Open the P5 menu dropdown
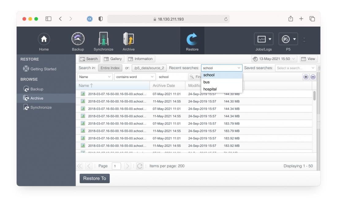This screenshot has height=208, width=337. (288, 39)
